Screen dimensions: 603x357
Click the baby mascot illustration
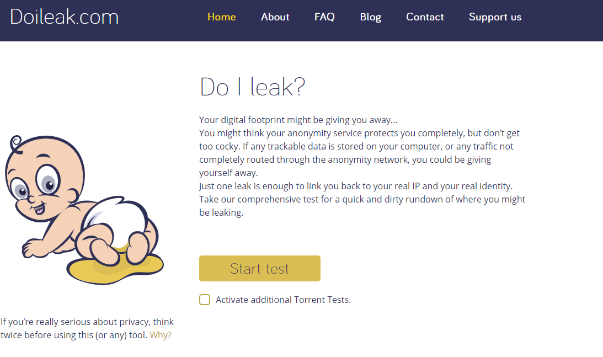[x=86, y=210]
